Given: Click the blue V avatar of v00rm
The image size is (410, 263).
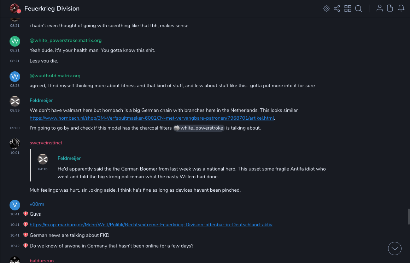Looking at the screenshot, I should click(15, 205).
